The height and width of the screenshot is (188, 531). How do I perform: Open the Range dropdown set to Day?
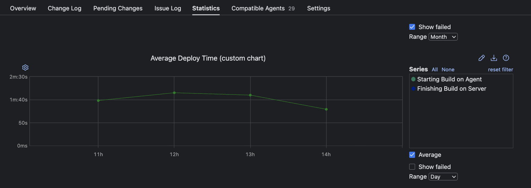443,177
